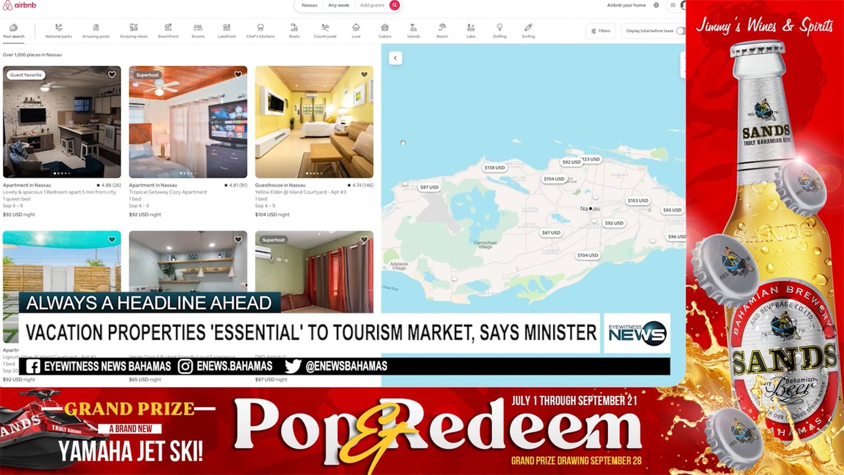Open the Guest favorite apartment photo

[x=62, y=122]
